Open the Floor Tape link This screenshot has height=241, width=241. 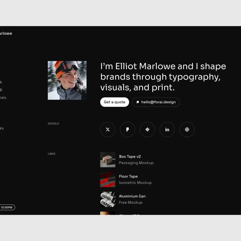pos(126,179)
